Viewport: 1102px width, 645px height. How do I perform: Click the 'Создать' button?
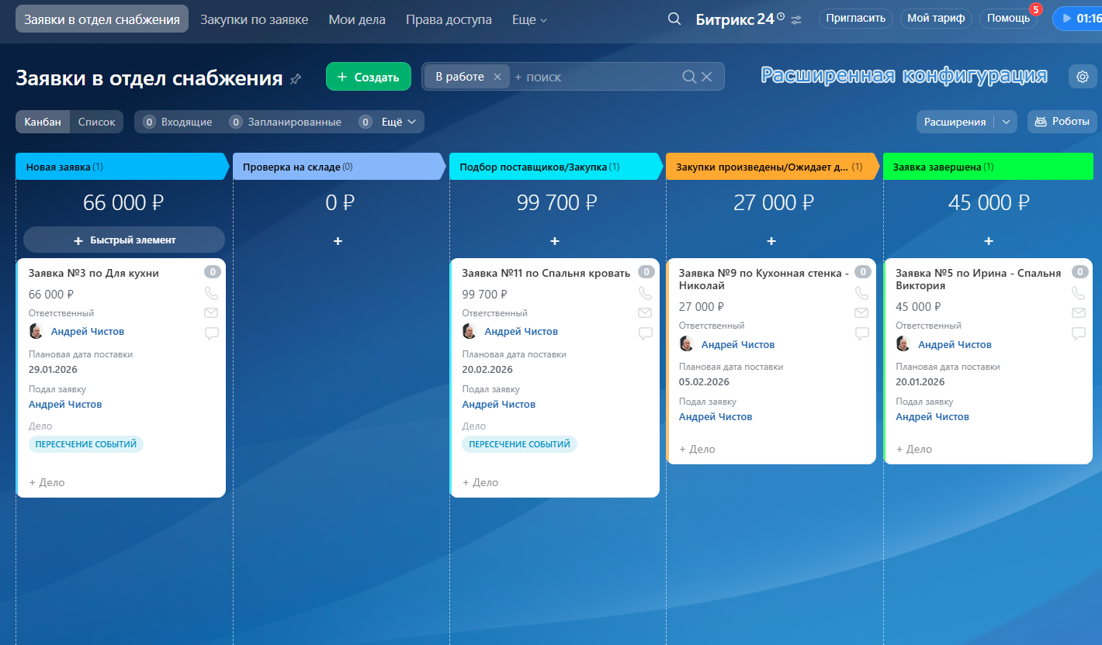click(x=369, y=77)
